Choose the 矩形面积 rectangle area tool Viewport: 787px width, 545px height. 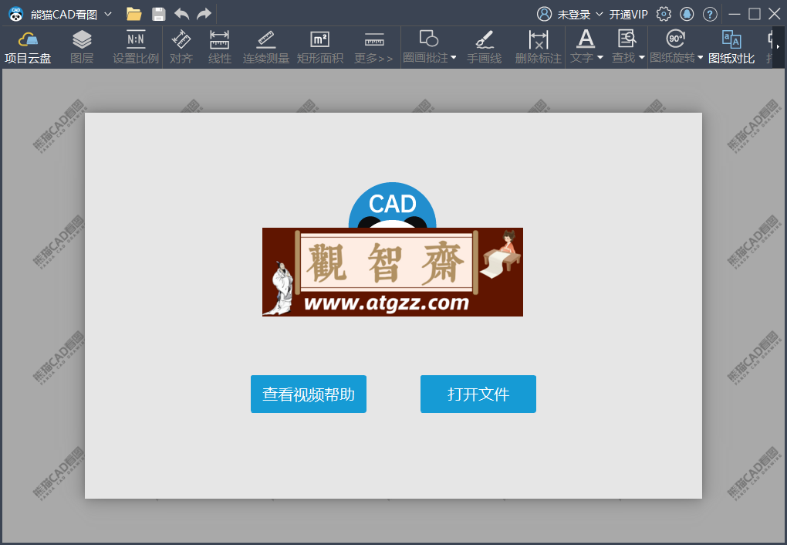(320, 48)
